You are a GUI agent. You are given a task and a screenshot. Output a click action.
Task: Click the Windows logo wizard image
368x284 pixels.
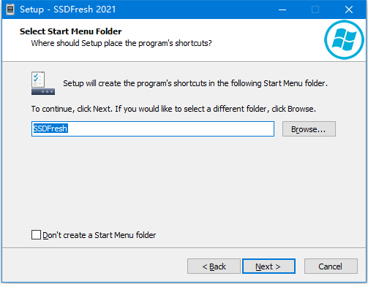tap(344, 39)
